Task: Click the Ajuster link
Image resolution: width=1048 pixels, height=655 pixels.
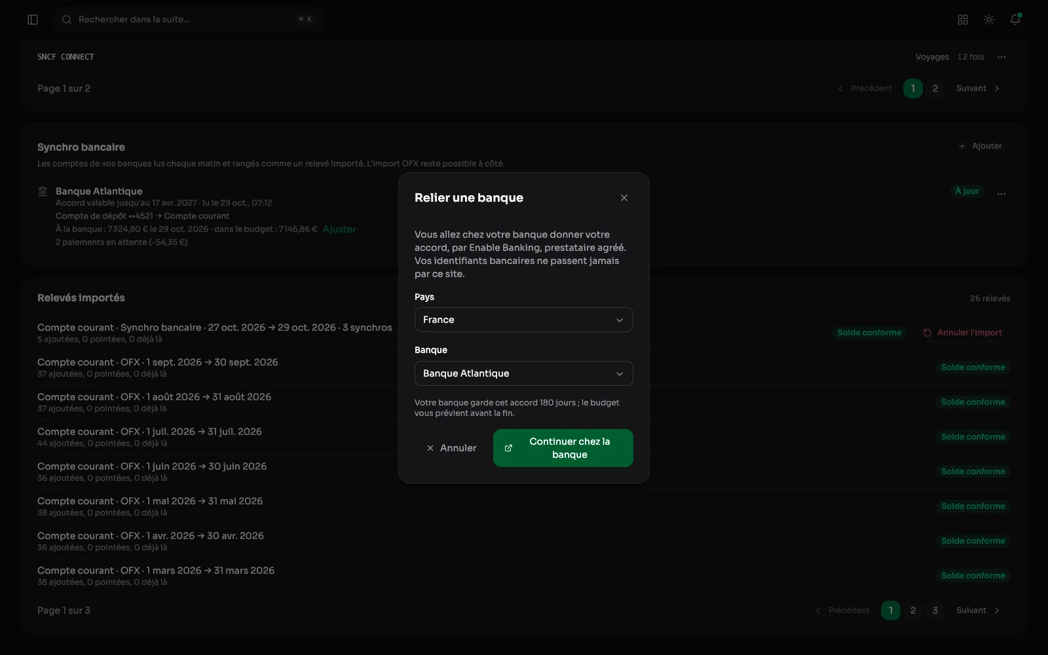Action: click(x=339, y=229)
